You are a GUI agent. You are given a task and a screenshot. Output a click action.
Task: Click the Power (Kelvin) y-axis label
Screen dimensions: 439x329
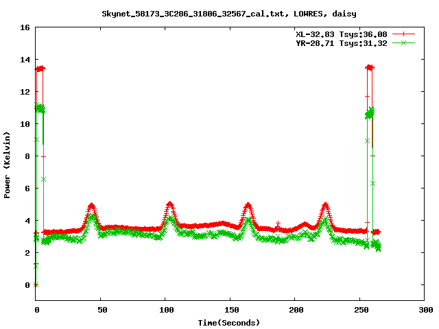point(7,165)
